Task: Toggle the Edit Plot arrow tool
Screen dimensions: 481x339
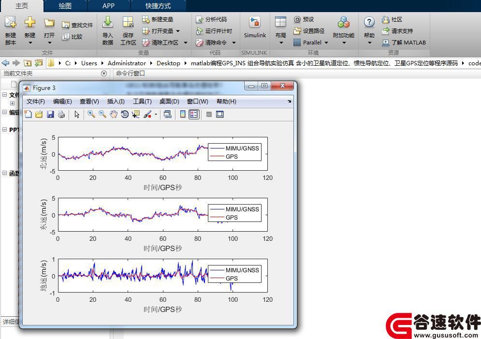Action: [77, 115]
